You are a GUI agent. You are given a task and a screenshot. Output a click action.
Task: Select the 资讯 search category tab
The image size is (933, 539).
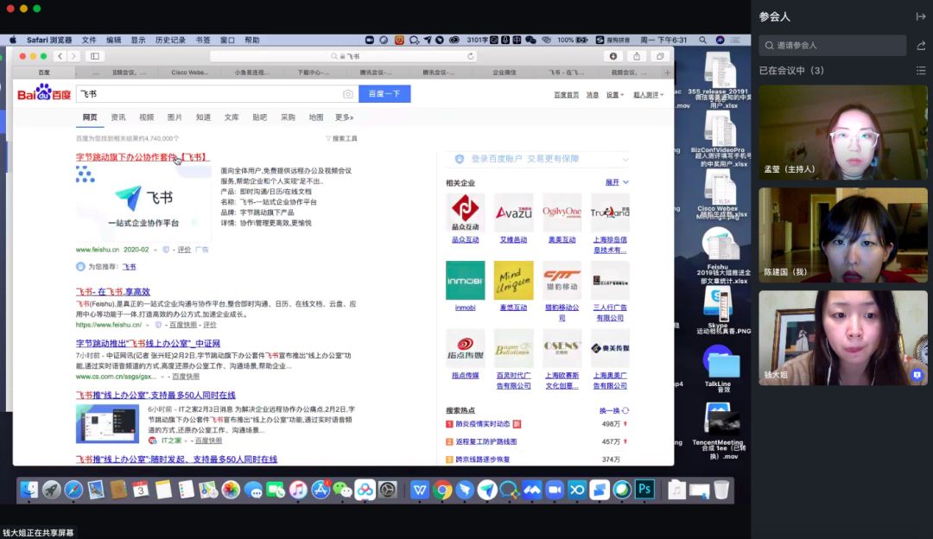point(118,117)
